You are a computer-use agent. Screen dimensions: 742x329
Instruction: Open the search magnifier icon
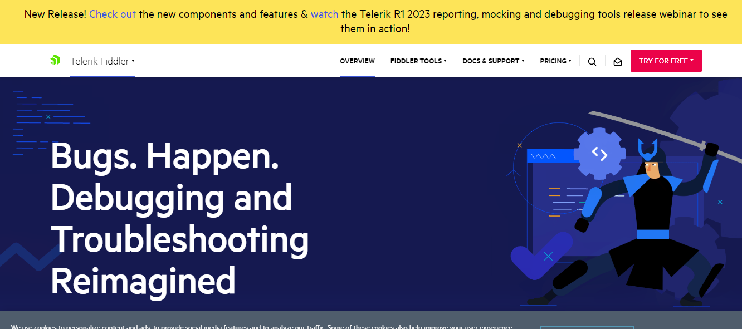pyautogui.click(x=592, y=61)
